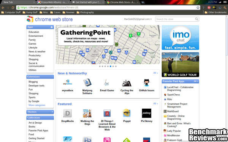Screen dimensions: 228x142
Task: Click the SparkChess icon in paid apps list
Action: pyautogui.click(x=165, y=95)
